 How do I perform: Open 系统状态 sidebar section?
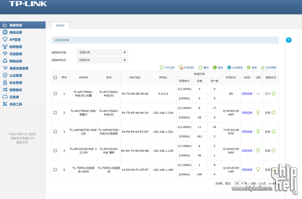[23, 25]
